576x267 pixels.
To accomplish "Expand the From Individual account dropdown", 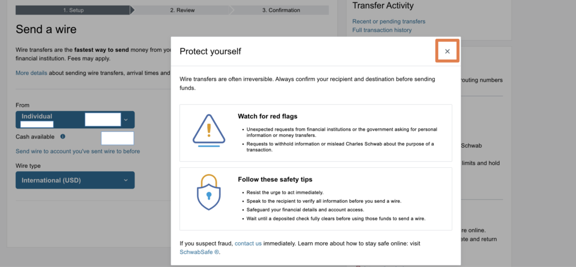I will tap(125, 119).
